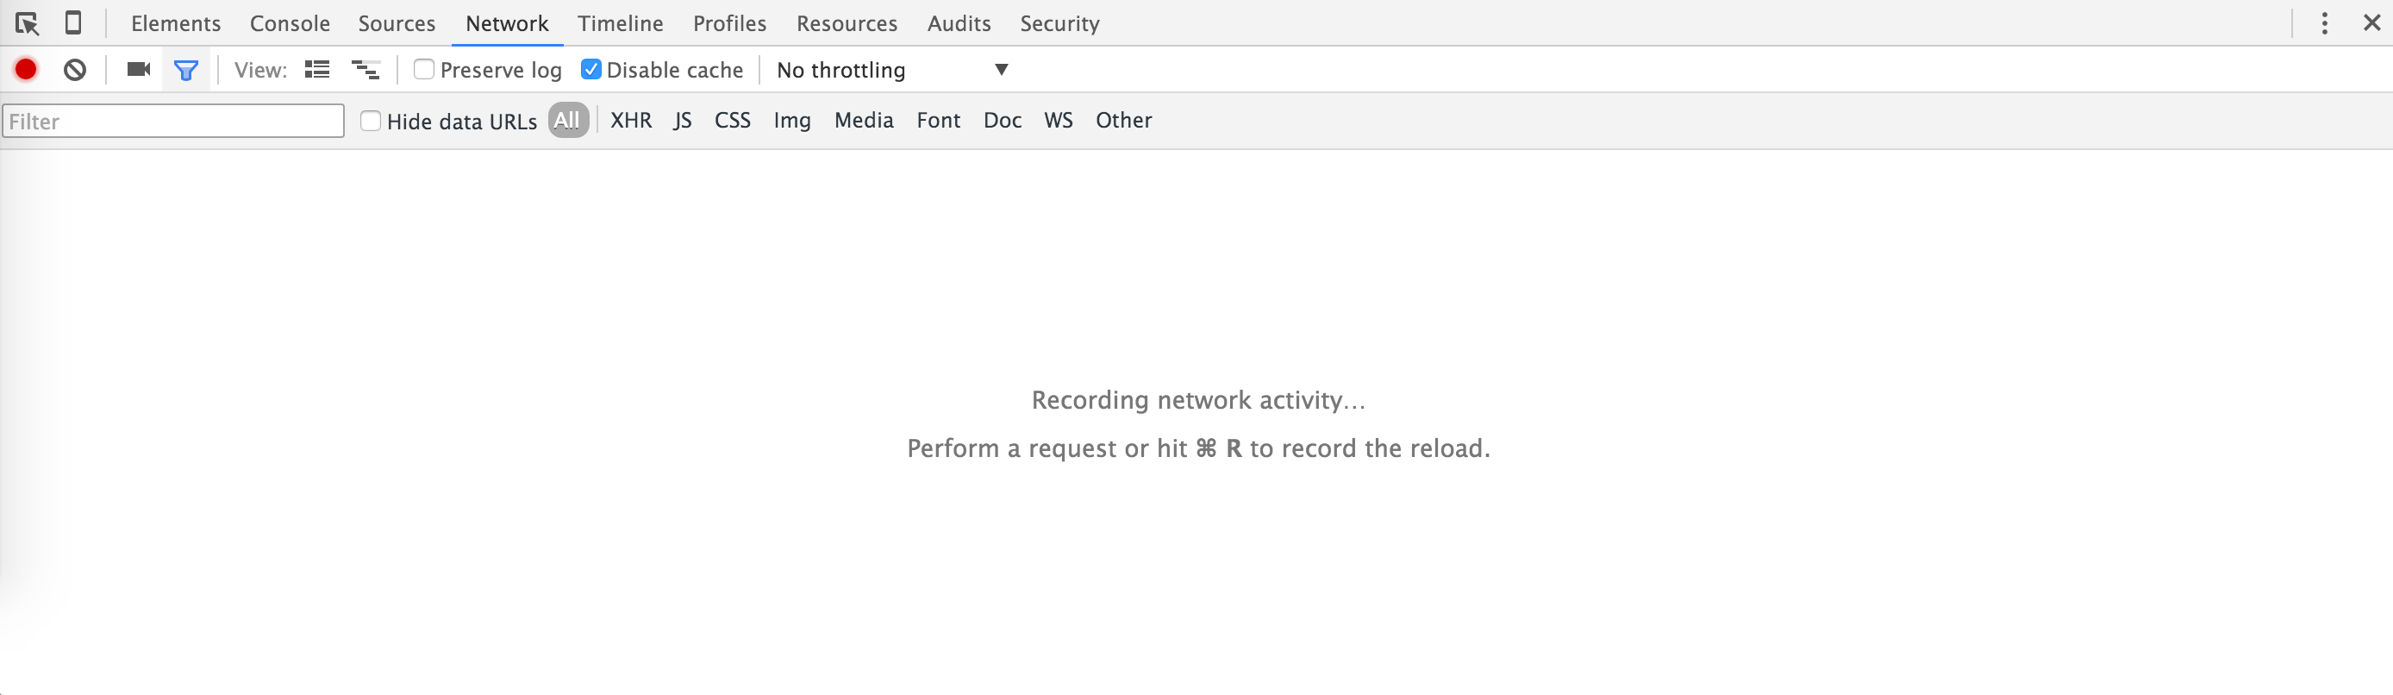Select the All filter pill
The width and height of the screenshot is (2393, 695).
(567, 121)
